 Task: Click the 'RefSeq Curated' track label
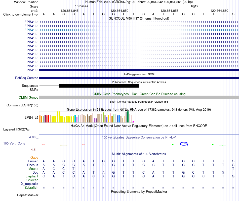26,78
